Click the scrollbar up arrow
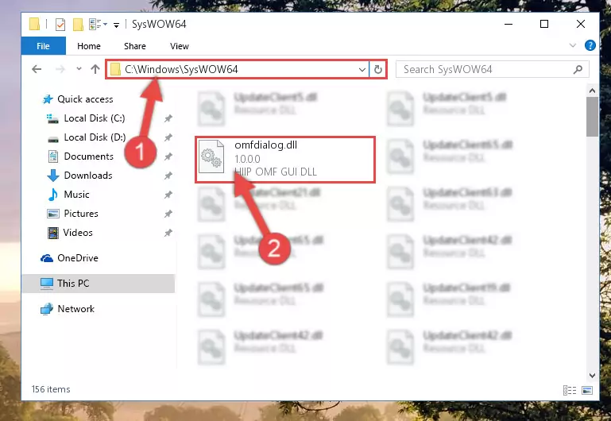 tap(592, 91)
